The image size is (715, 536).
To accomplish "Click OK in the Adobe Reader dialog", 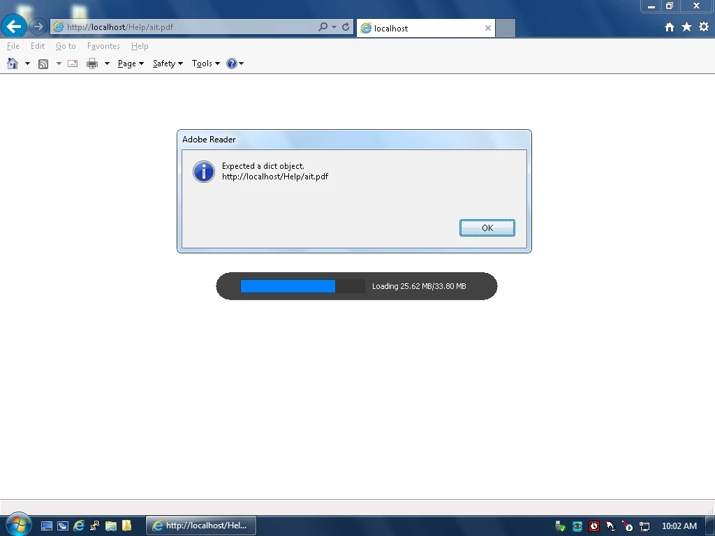I will tap(487, 228).
